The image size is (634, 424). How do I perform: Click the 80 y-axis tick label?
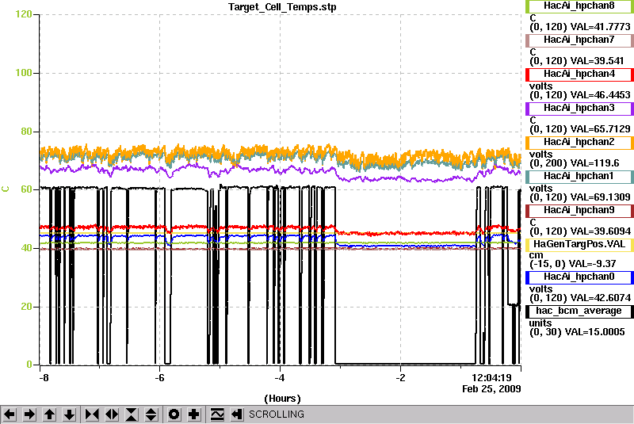(26, 132)
